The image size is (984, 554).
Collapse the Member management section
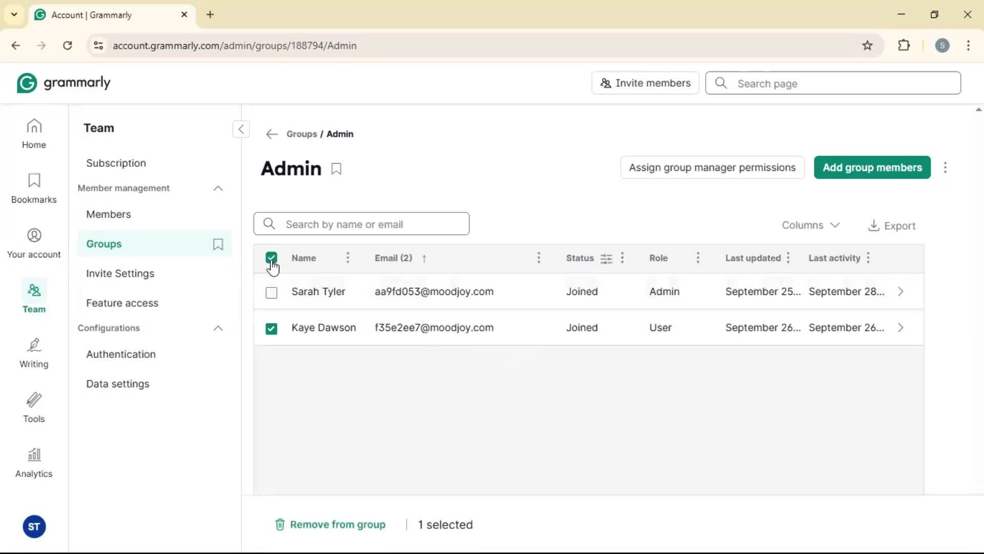click(218, 188)
